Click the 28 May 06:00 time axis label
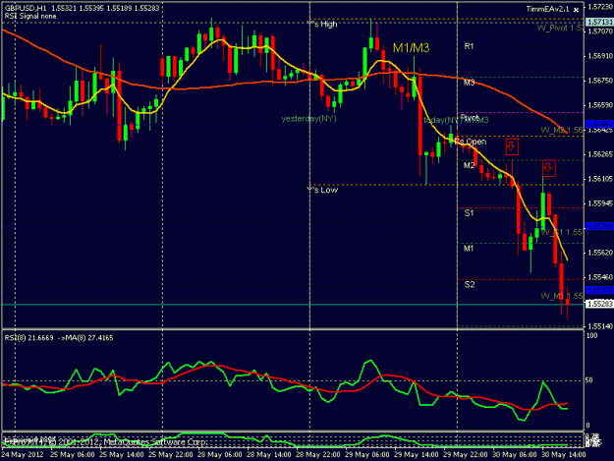This screenshot has width=614, height=461. (x=220, y=455)
